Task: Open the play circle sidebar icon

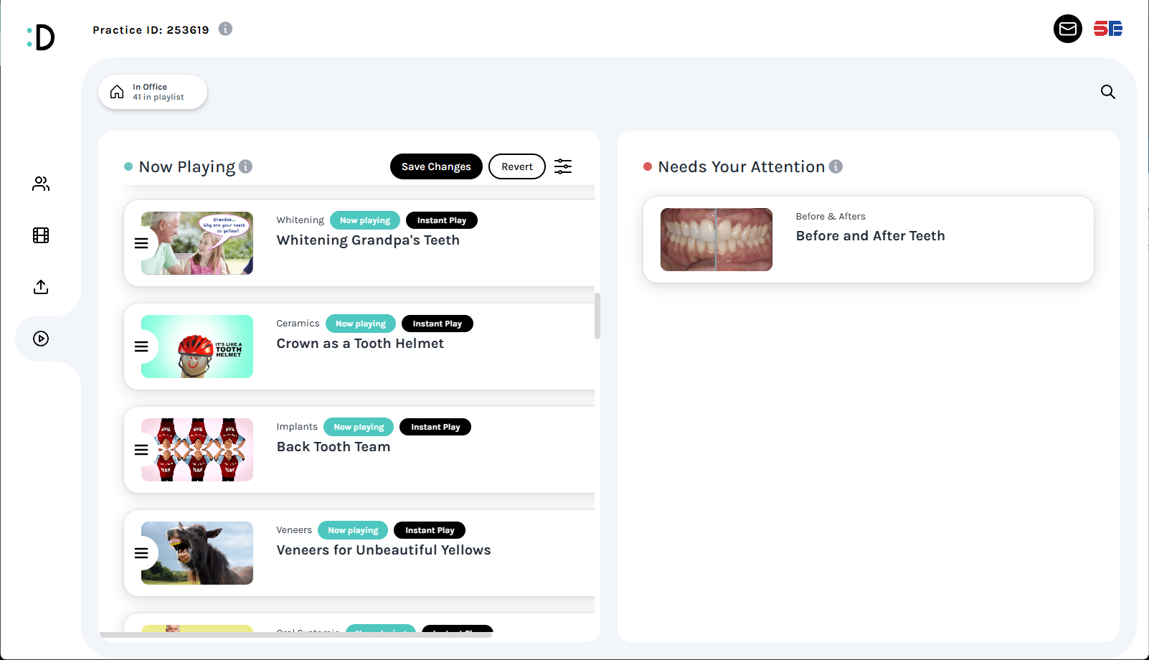Action: (x=41, y=339)
